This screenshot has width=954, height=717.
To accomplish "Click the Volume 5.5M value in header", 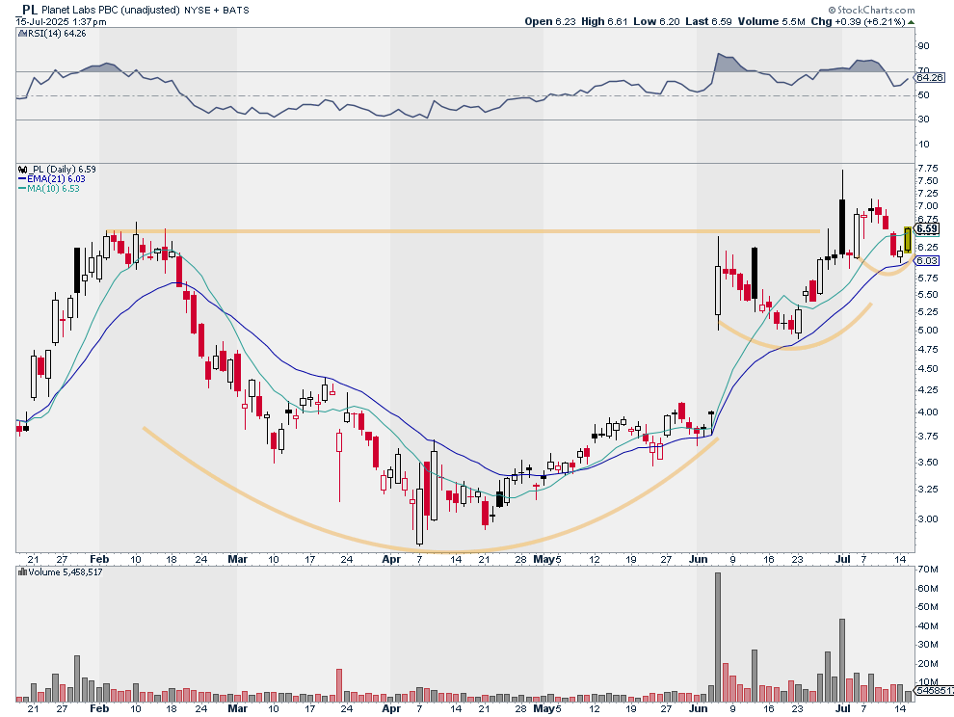I will [x=771, y=21].
